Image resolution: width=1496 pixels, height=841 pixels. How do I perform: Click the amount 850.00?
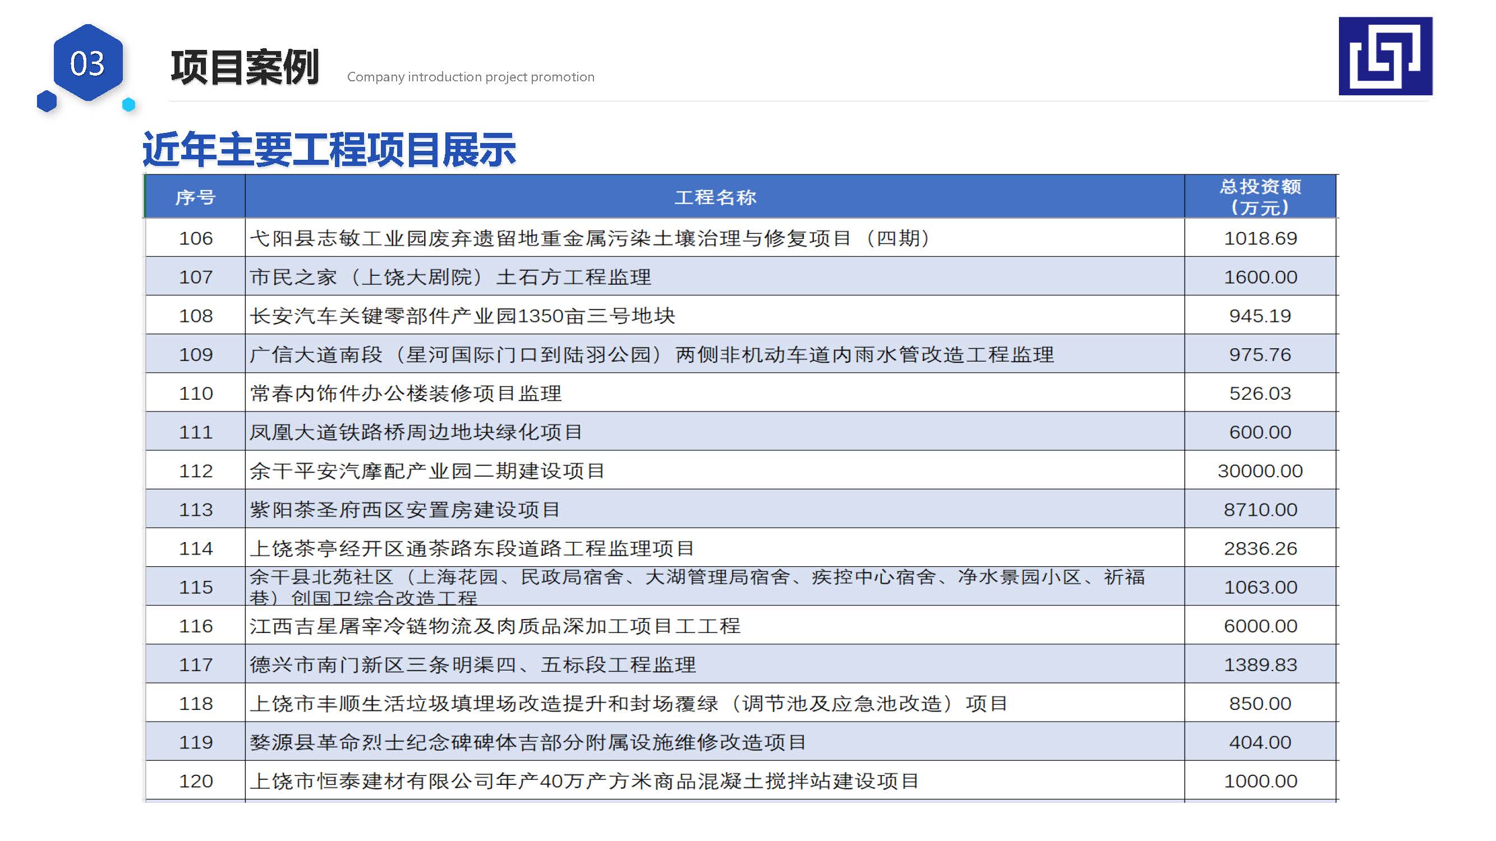tap(1260, 703)
